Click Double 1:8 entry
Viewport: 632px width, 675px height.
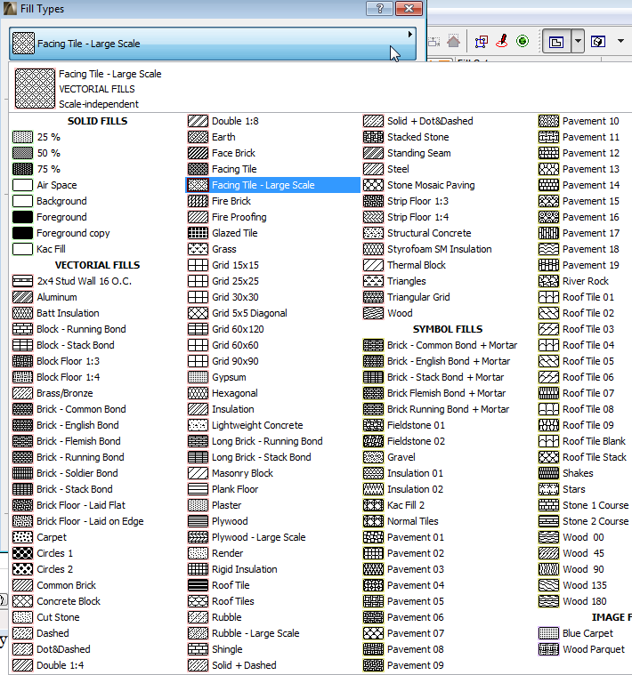(235, 121)
